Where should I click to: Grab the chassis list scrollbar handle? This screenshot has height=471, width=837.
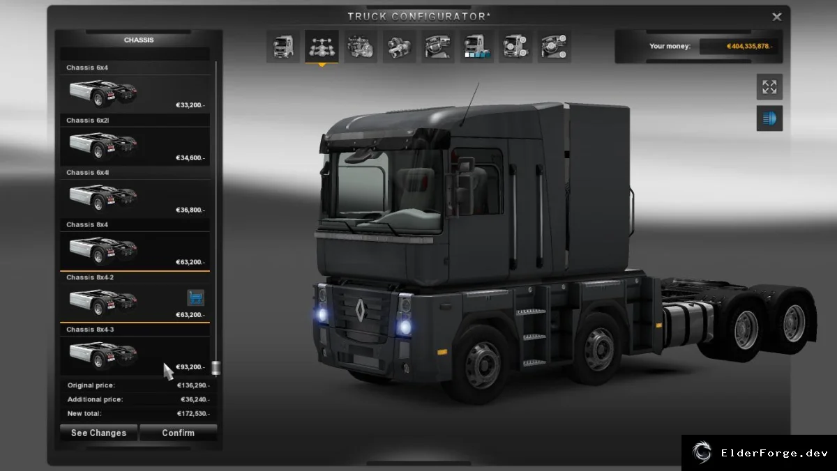[x=216, y=368]
